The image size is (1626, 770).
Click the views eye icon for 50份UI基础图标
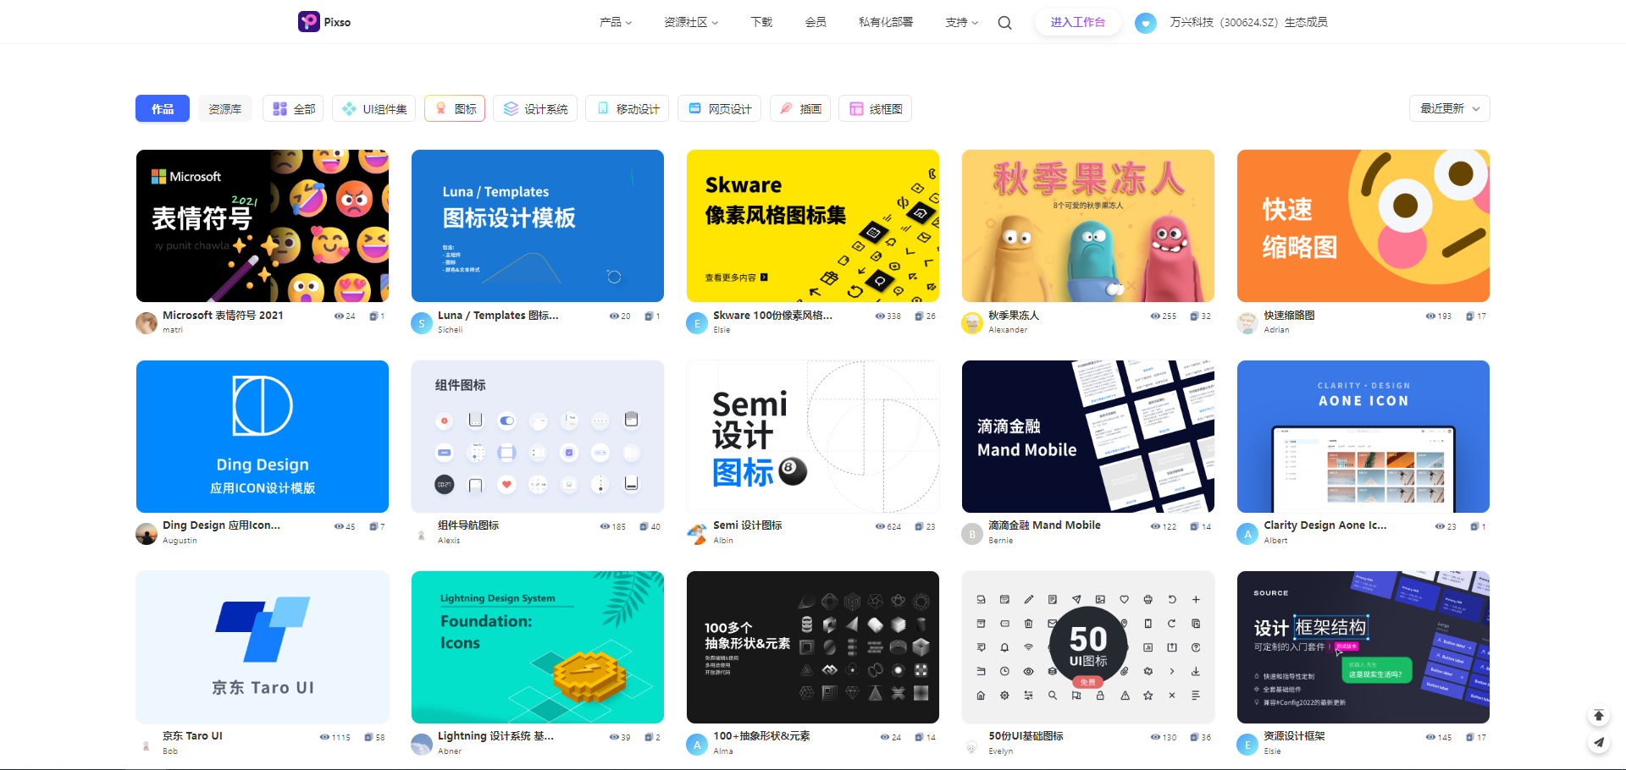click(1155, 737)
